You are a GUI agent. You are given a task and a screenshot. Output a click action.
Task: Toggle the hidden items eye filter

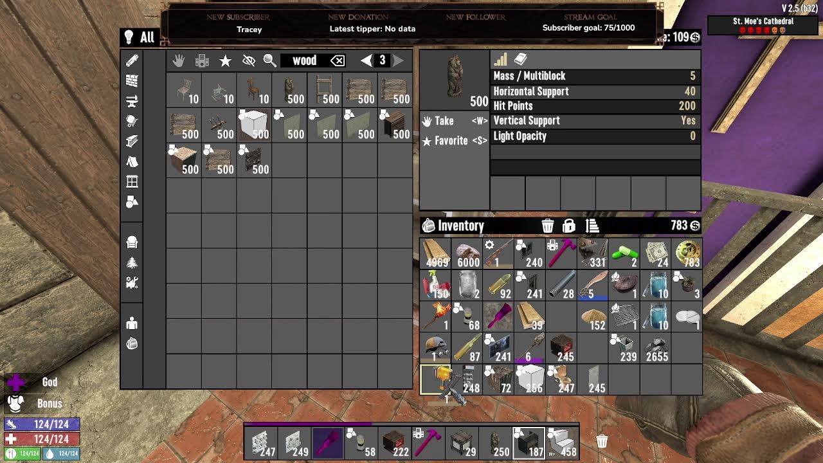(x=248, y=60)
